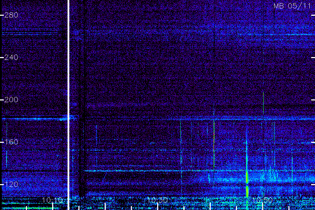Click the 10:30 time label

[157, 200]
